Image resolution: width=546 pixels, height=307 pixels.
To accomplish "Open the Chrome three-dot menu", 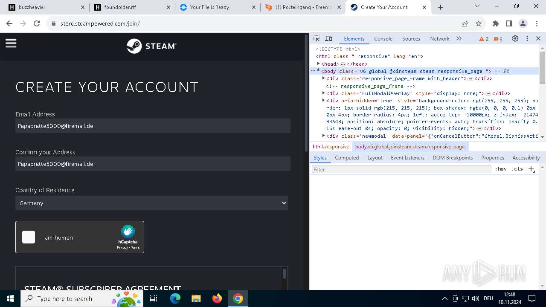I will pos(537,23).
